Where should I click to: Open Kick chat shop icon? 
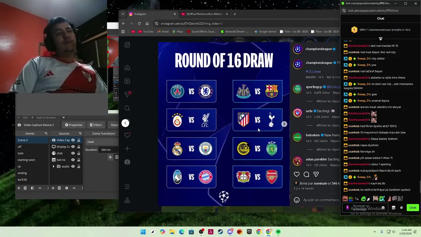393,208
